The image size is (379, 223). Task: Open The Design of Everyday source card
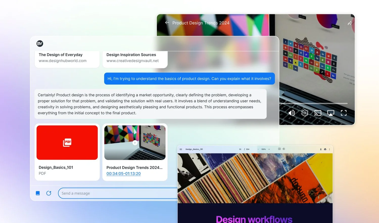click(x=67, y=59)
